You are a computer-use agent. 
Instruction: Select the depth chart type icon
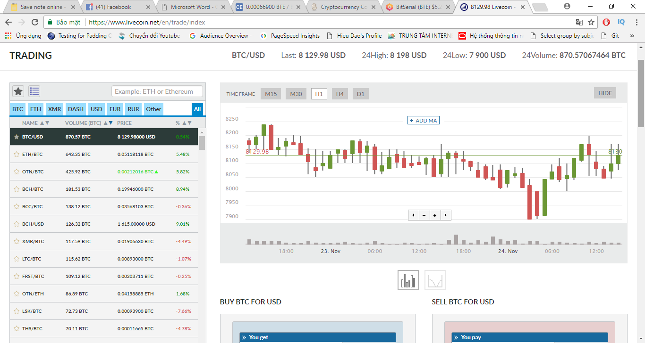click(x=435, y=280)
